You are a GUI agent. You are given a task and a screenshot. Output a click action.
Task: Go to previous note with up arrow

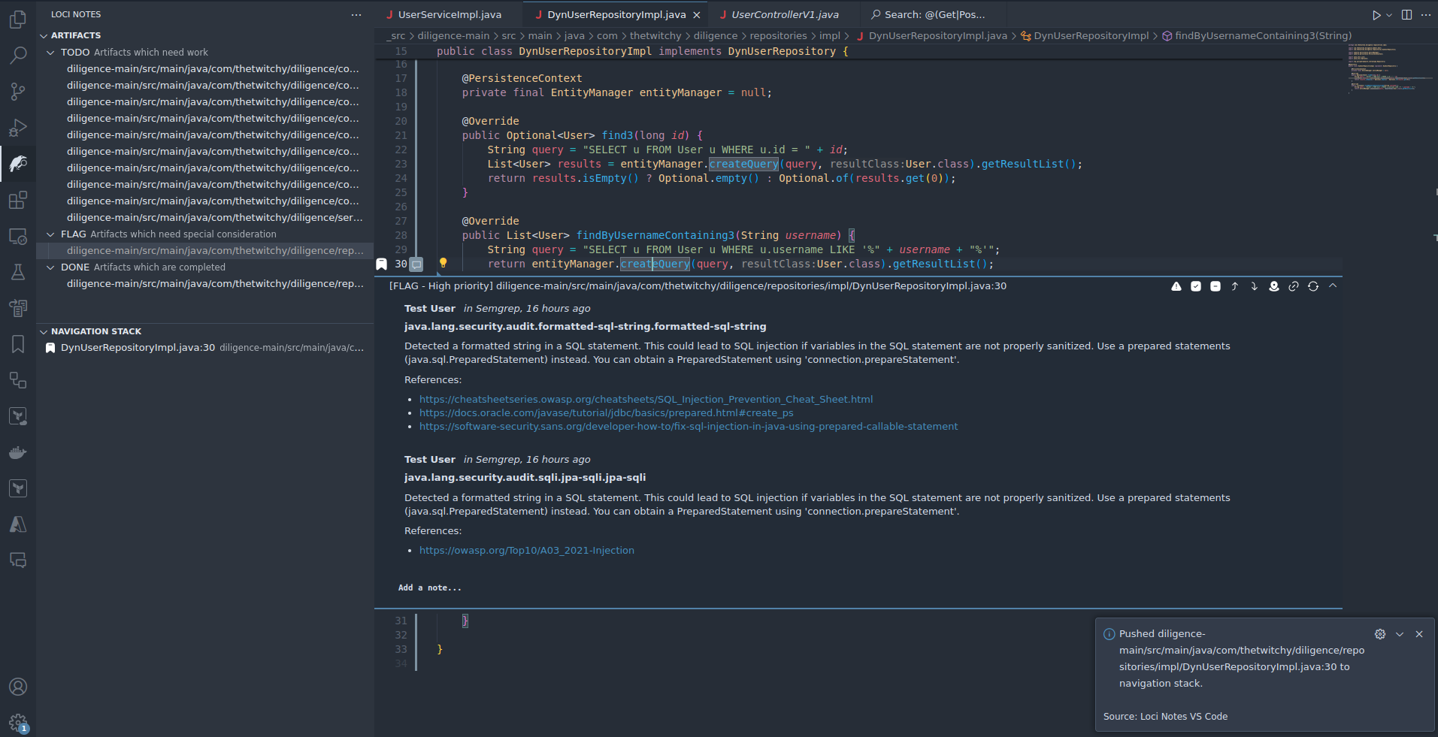click(x=1235, y=286)
